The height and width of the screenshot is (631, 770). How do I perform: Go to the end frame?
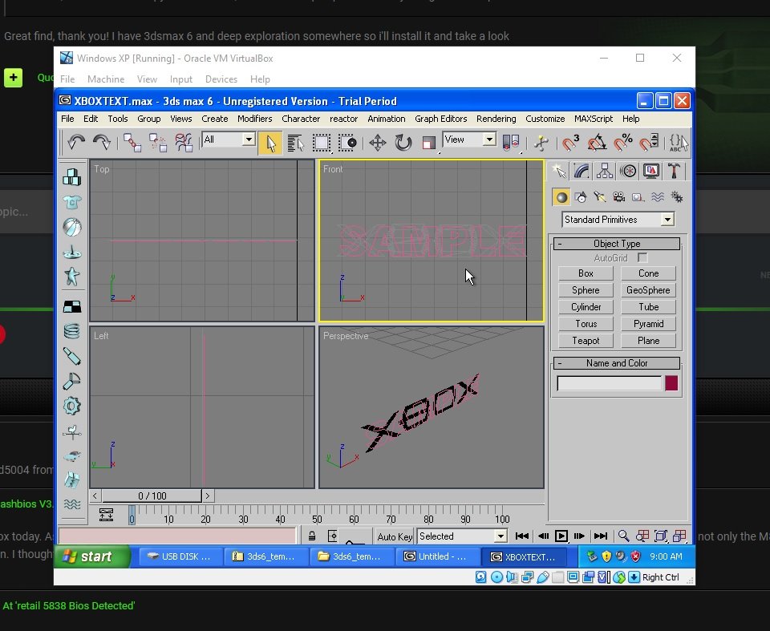click(x=601, y=536)
